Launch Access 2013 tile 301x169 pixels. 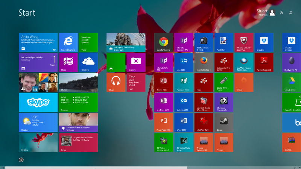pyautogui.click(x=164, y=82)
